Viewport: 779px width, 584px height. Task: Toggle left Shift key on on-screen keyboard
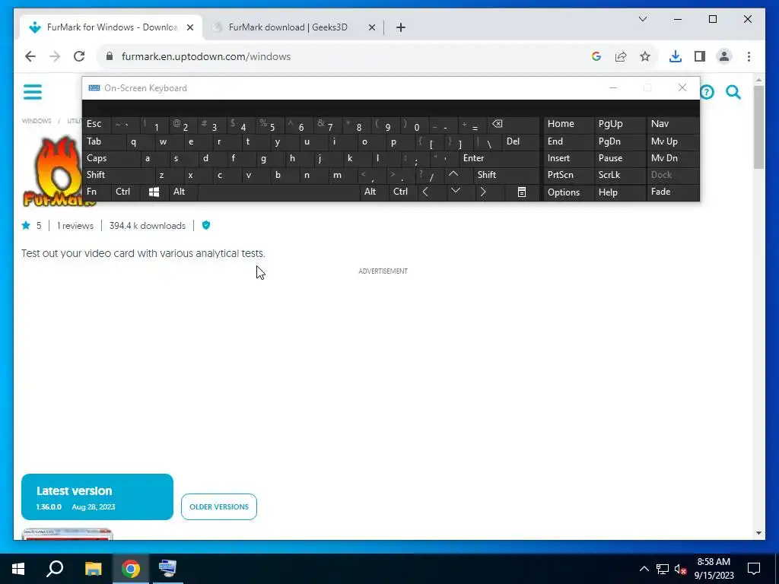pyautogui.click(x=118, y=175)
